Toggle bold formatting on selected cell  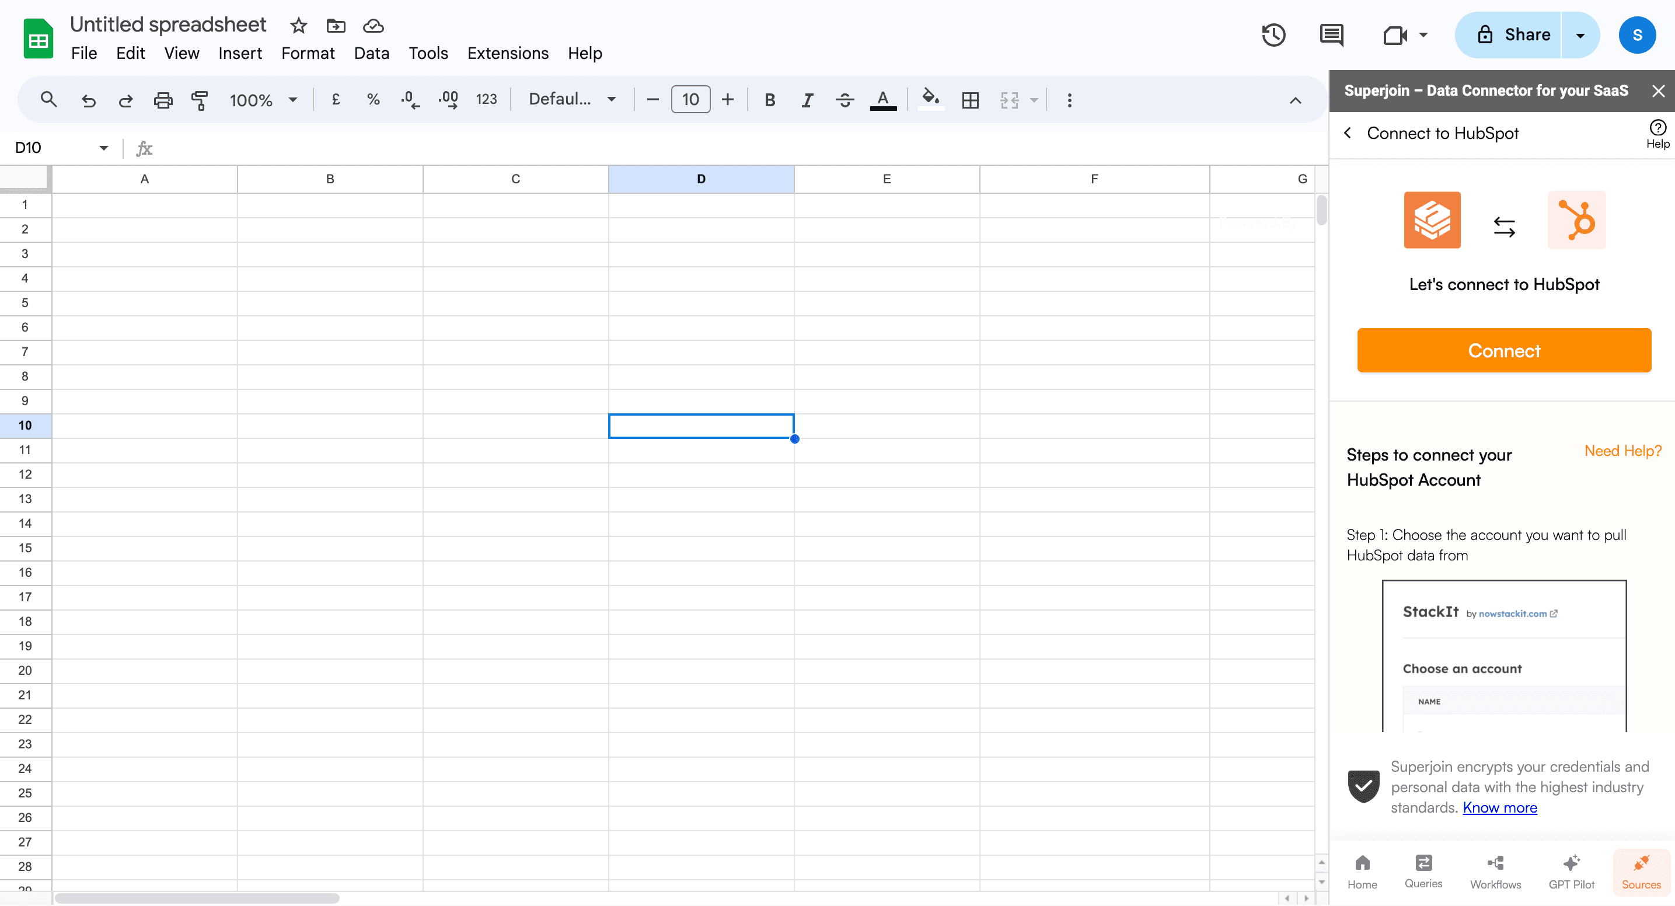[770, 100]
